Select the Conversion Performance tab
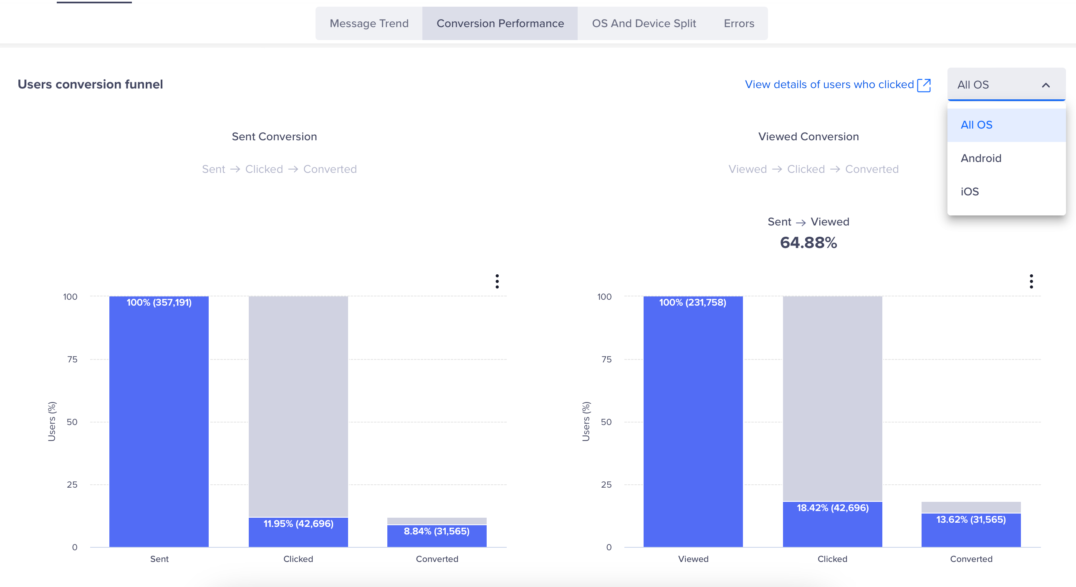 [500, 23]
